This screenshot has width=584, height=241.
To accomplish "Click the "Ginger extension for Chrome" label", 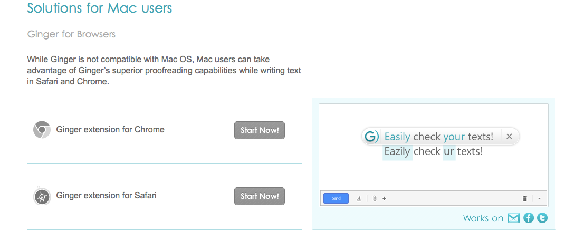I will (x=110, y=130).
